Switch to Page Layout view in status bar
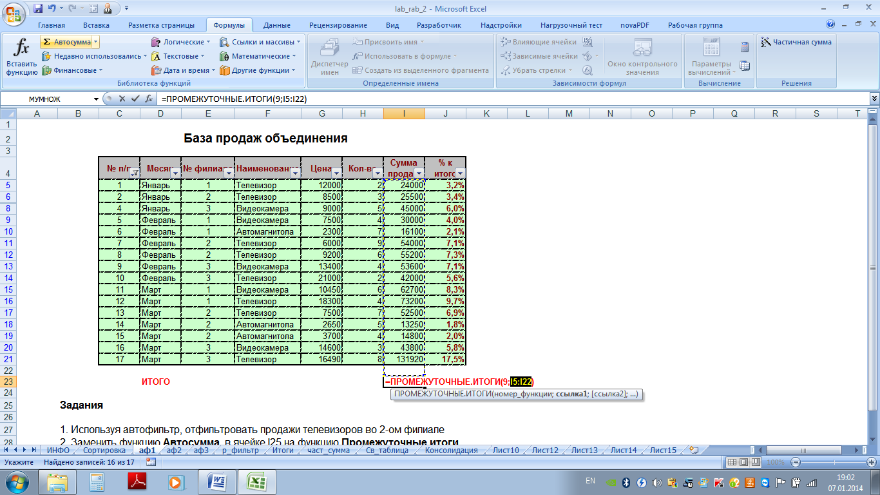This screenshot has height=495, width=880. click(742, 462)
